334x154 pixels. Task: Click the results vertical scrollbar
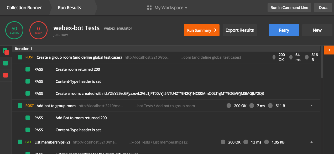pos(322,62)
